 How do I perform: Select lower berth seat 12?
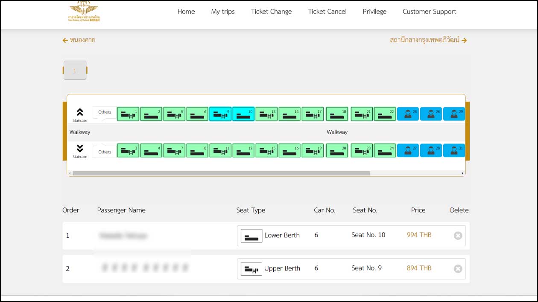tap(243, 150)
